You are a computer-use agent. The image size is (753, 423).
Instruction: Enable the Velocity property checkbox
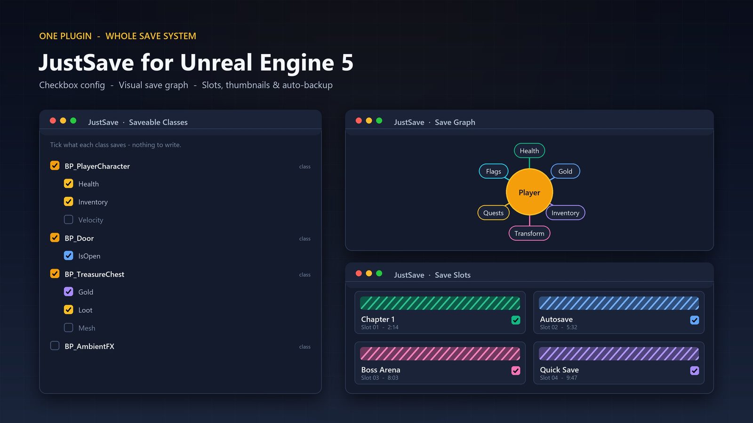click(68, 219)
